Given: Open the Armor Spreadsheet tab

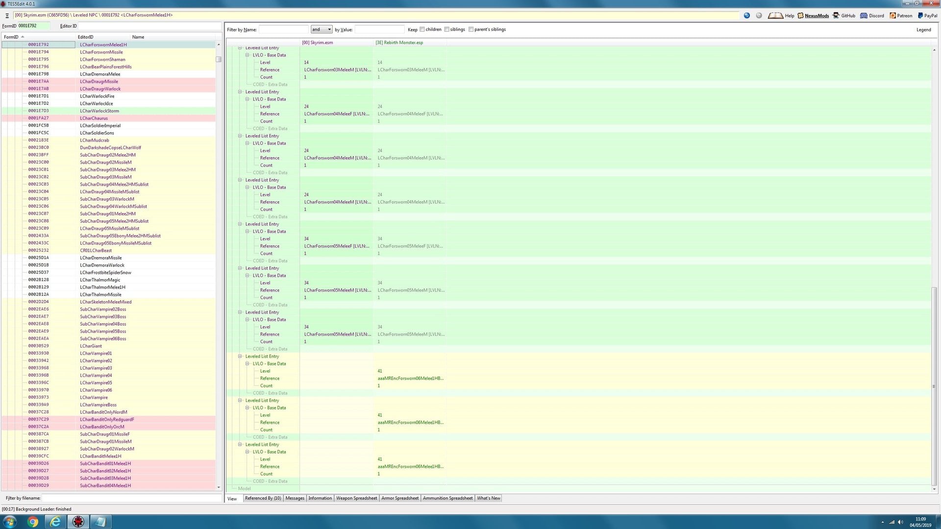Looking at the screenshot, I should click(400, 498).
